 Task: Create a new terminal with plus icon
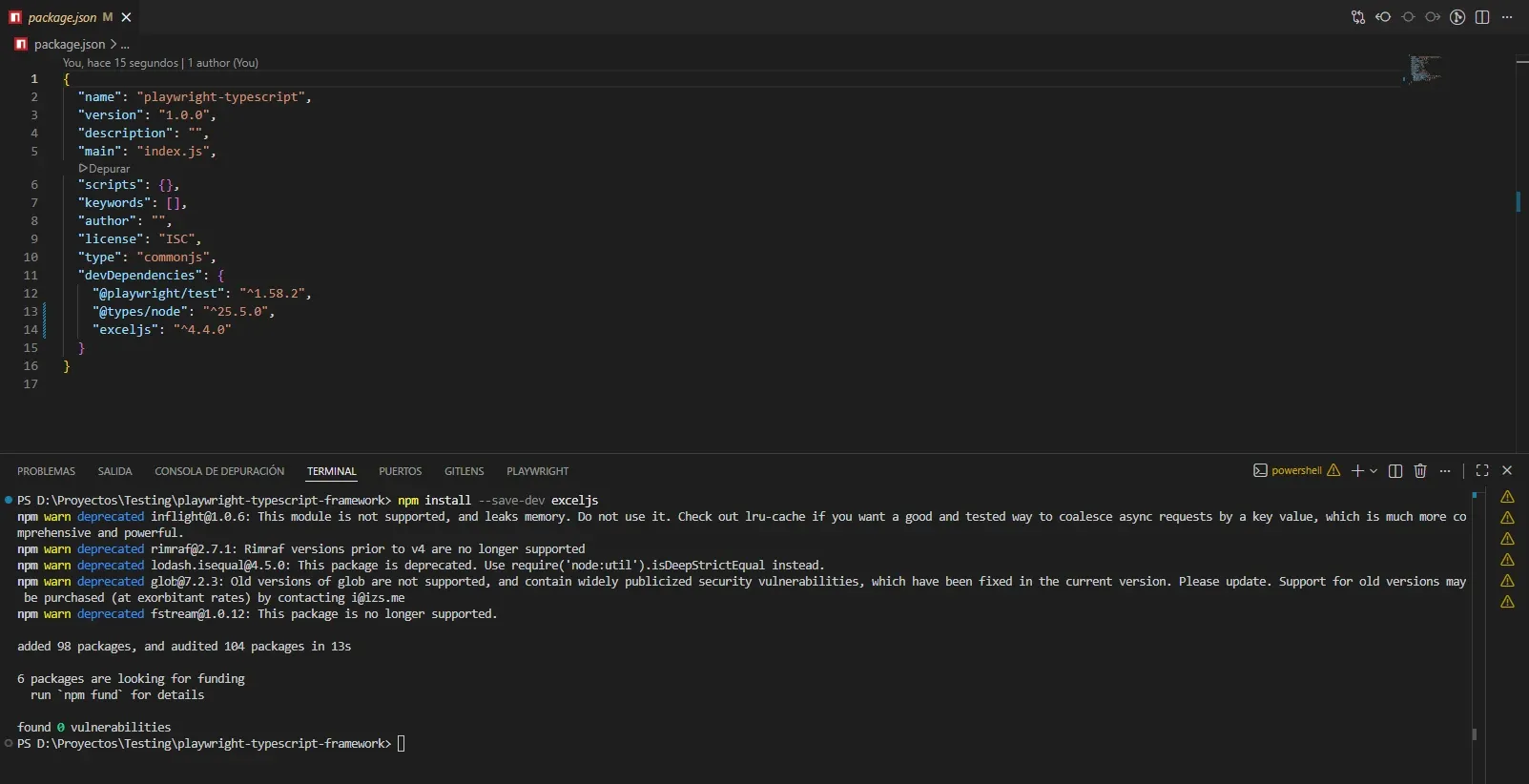click(1357, 470)
